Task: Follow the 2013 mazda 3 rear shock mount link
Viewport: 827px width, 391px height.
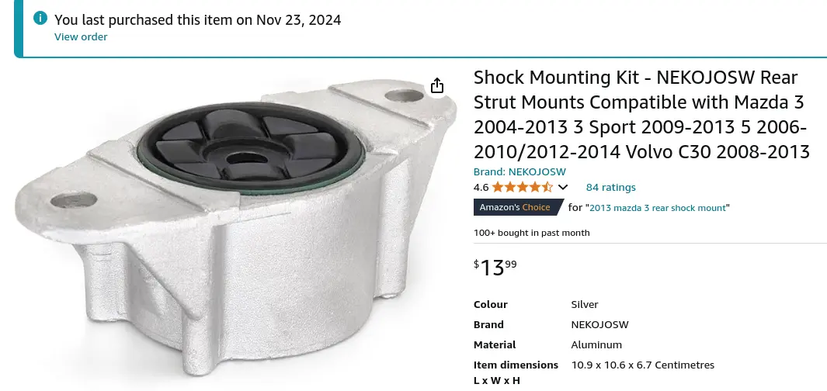Action: coord(658,207)
